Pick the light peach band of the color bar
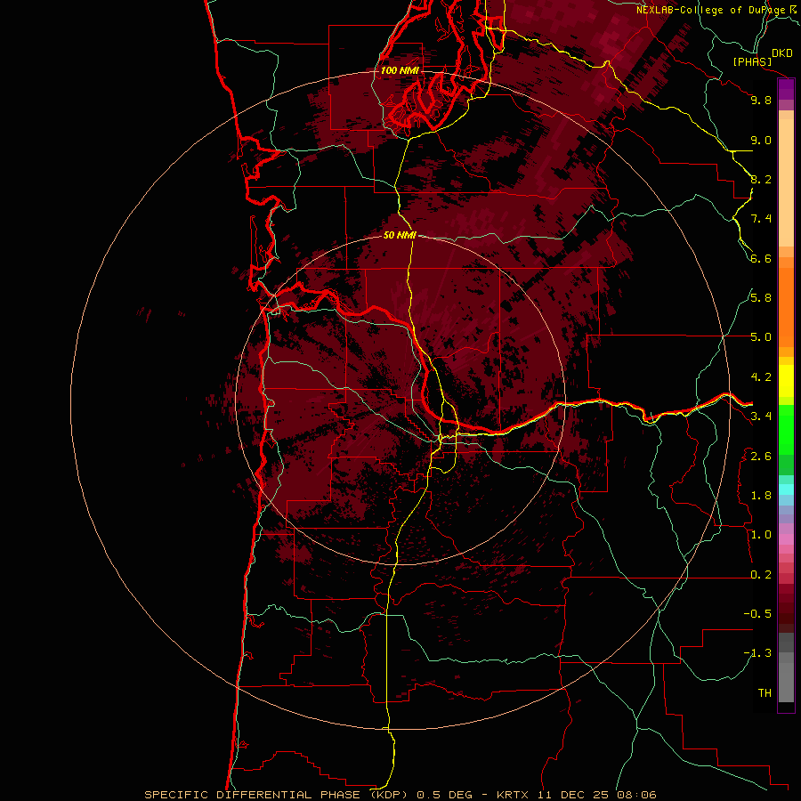 click(x=786, y=182)
